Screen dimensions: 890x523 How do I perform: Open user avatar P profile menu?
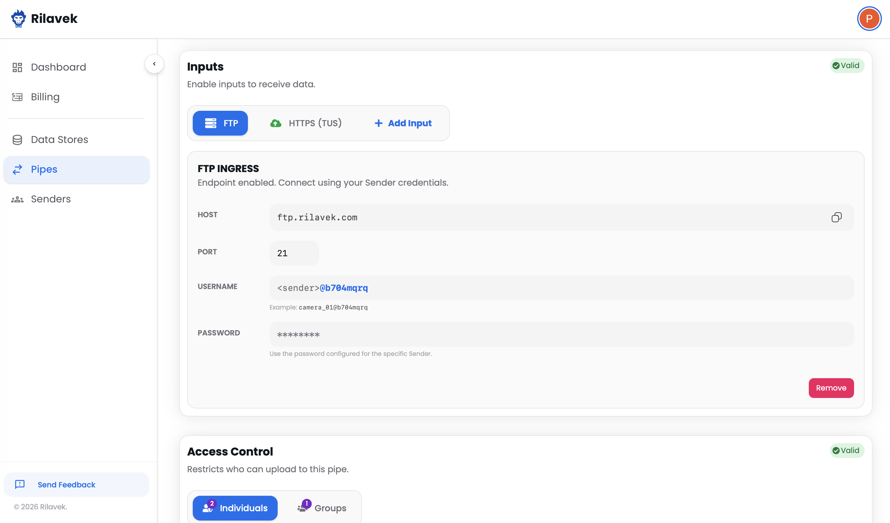[869, 19]
